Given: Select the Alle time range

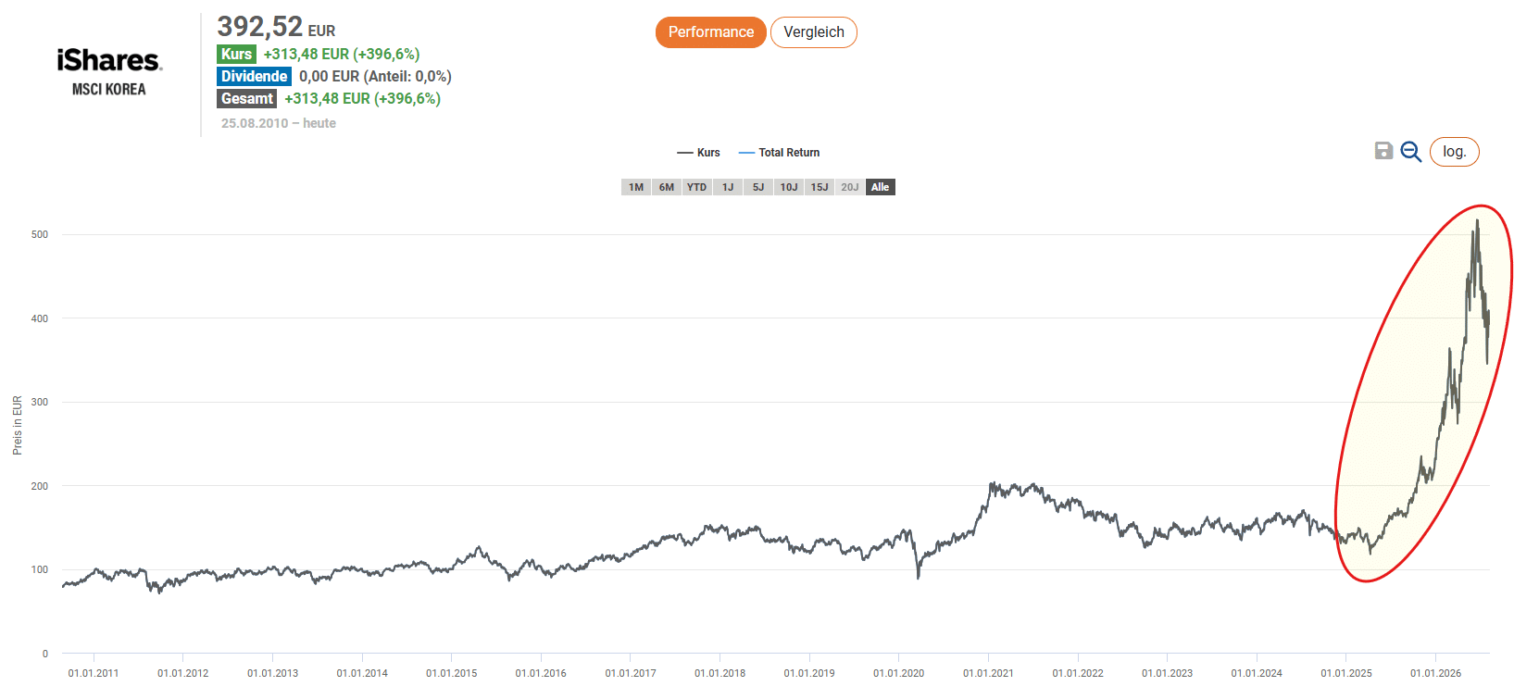Looking at the screenshot, I should point(881,187).
